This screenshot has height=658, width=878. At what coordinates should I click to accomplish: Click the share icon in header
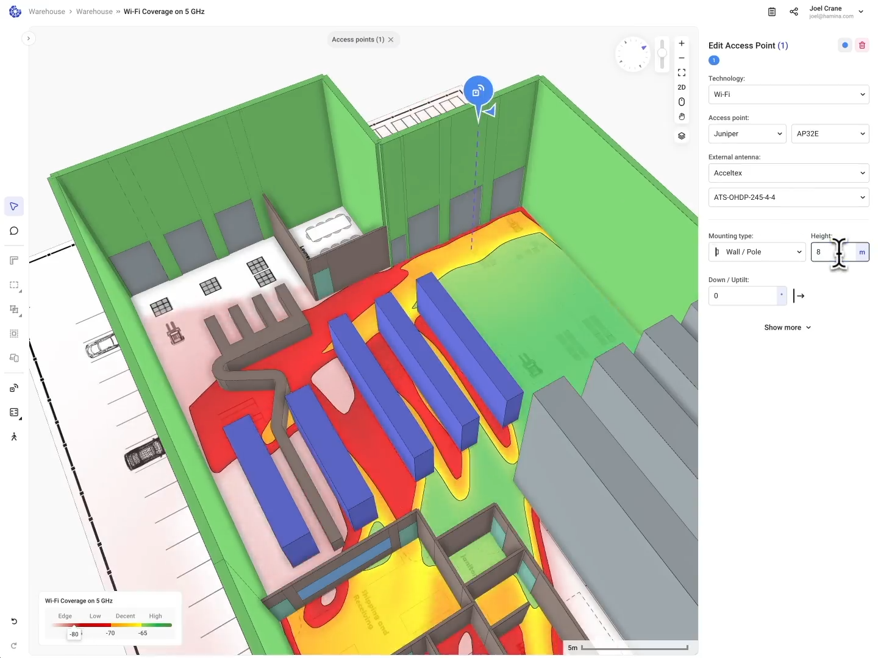794,12
